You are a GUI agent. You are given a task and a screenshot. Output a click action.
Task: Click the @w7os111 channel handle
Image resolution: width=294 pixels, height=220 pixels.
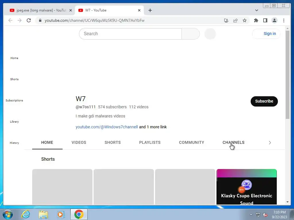point(86,107)
